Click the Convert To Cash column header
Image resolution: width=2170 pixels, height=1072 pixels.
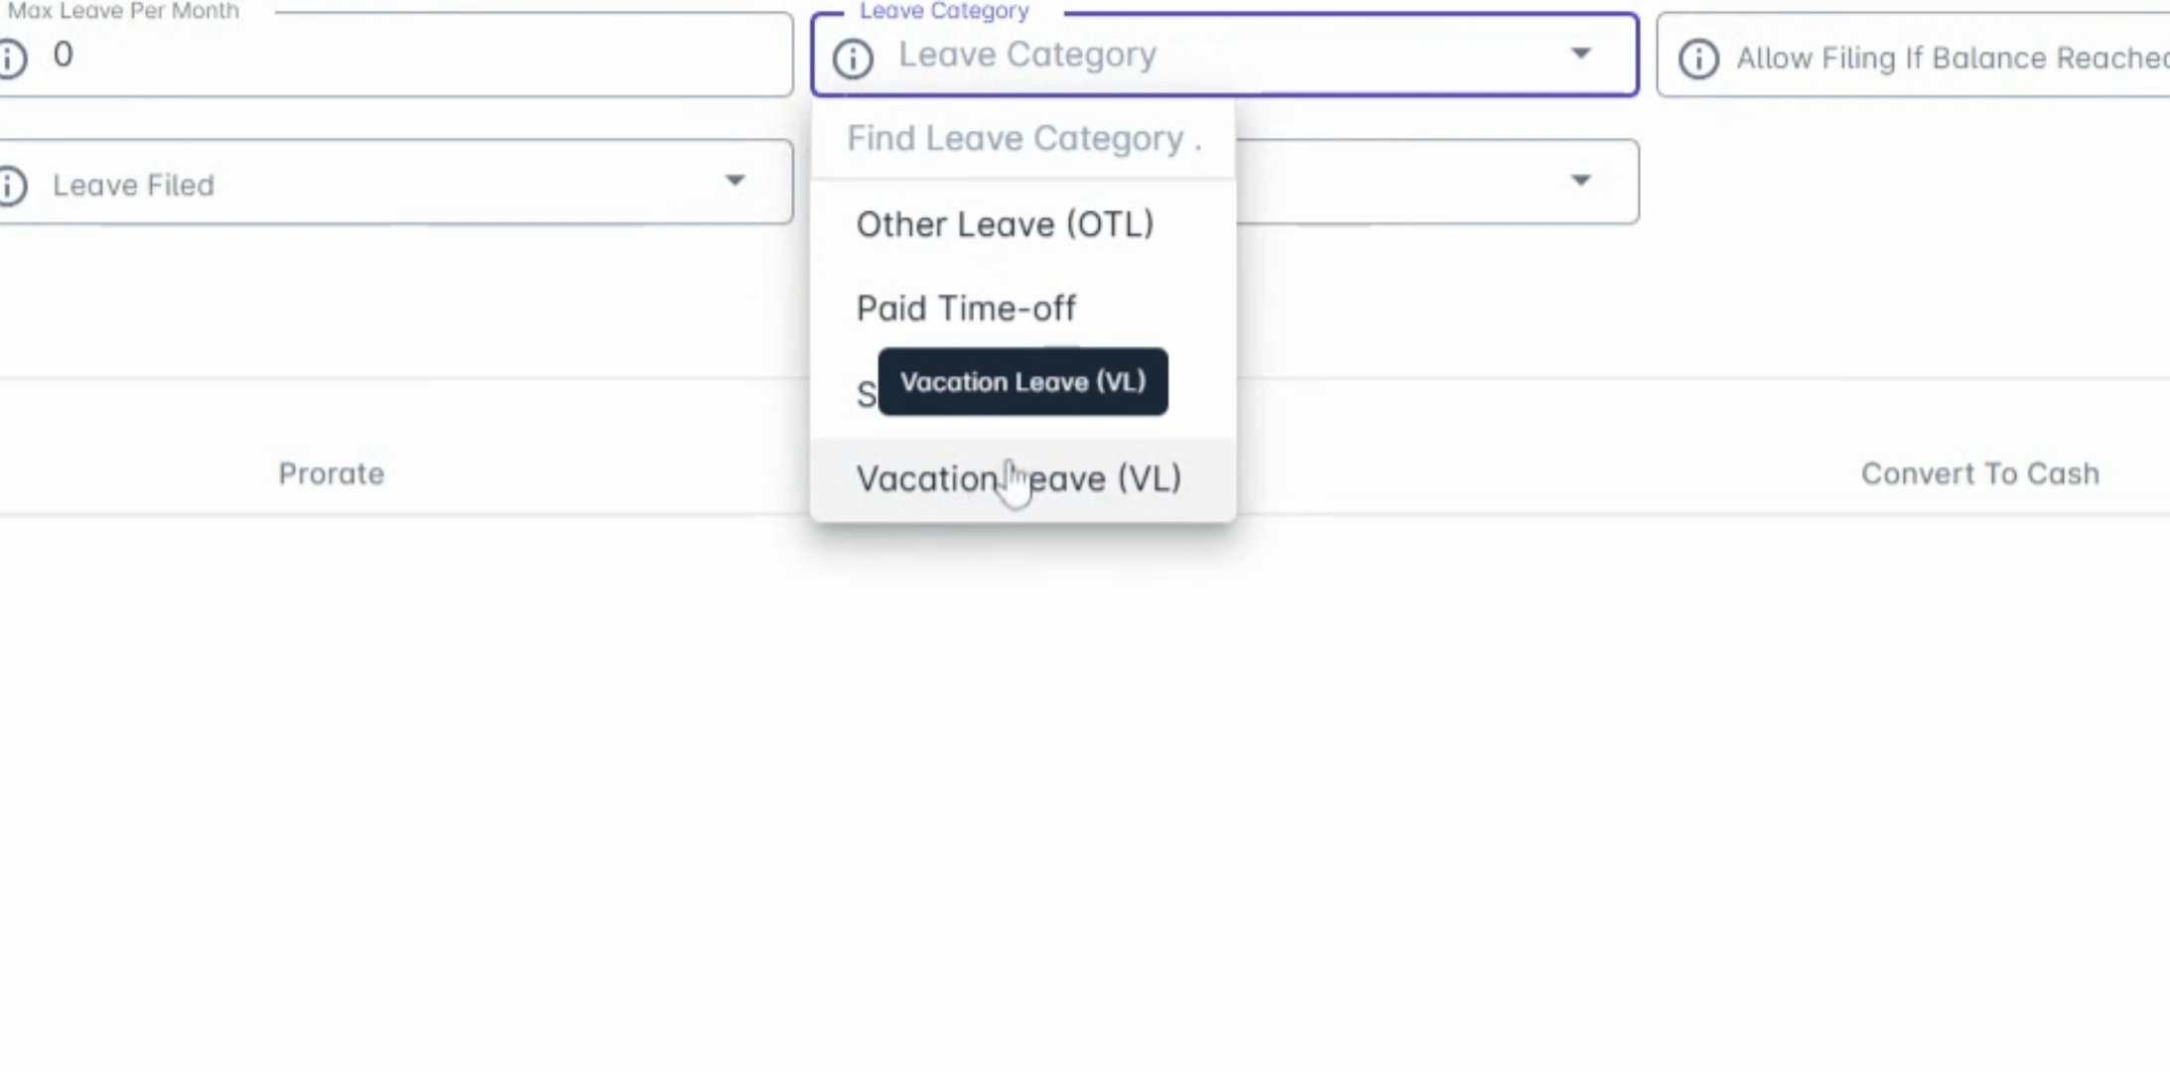click(x=1979, y=473)
